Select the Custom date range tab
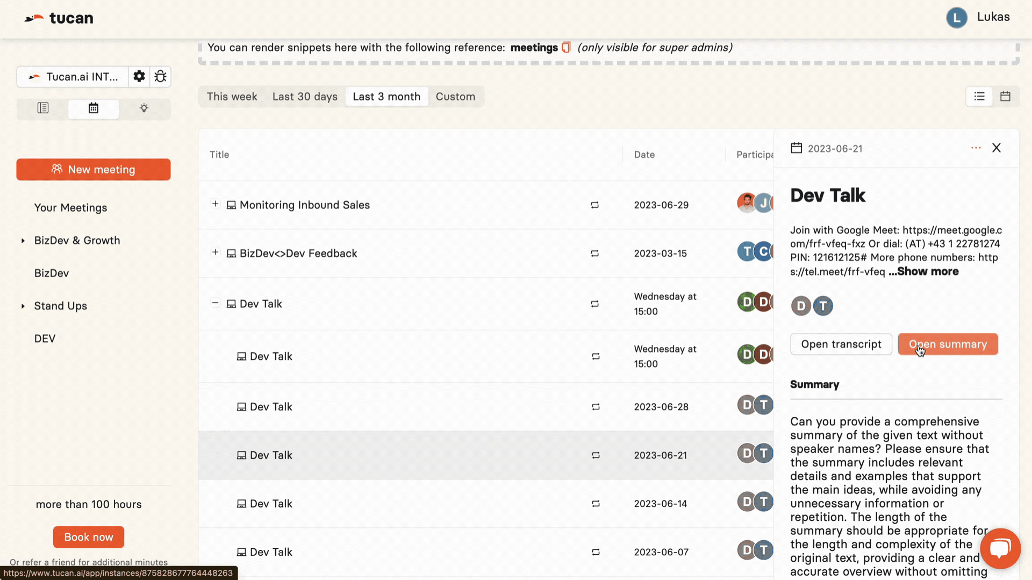The width and height of the screenshot is (1032, 580). click(x=455, y=97)
